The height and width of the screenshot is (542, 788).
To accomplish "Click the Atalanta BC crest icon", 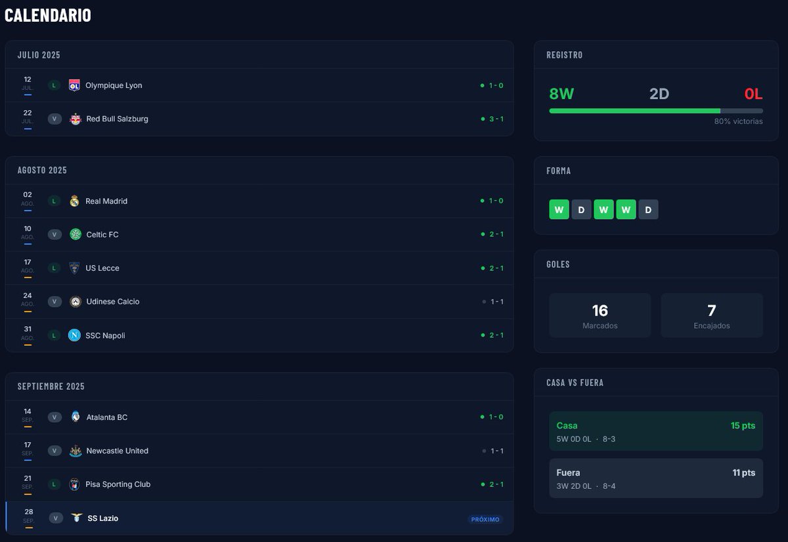I will pyautogui.click(x=75, y=417).
